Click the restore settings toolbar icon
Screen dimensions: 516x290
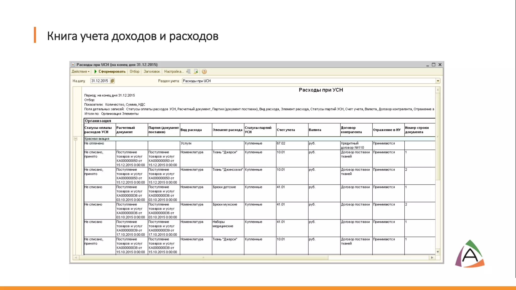[188, 71]
